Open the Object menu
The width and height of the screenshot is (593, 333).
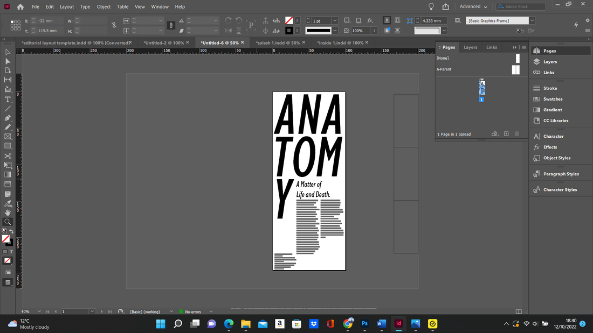[104, 7]
